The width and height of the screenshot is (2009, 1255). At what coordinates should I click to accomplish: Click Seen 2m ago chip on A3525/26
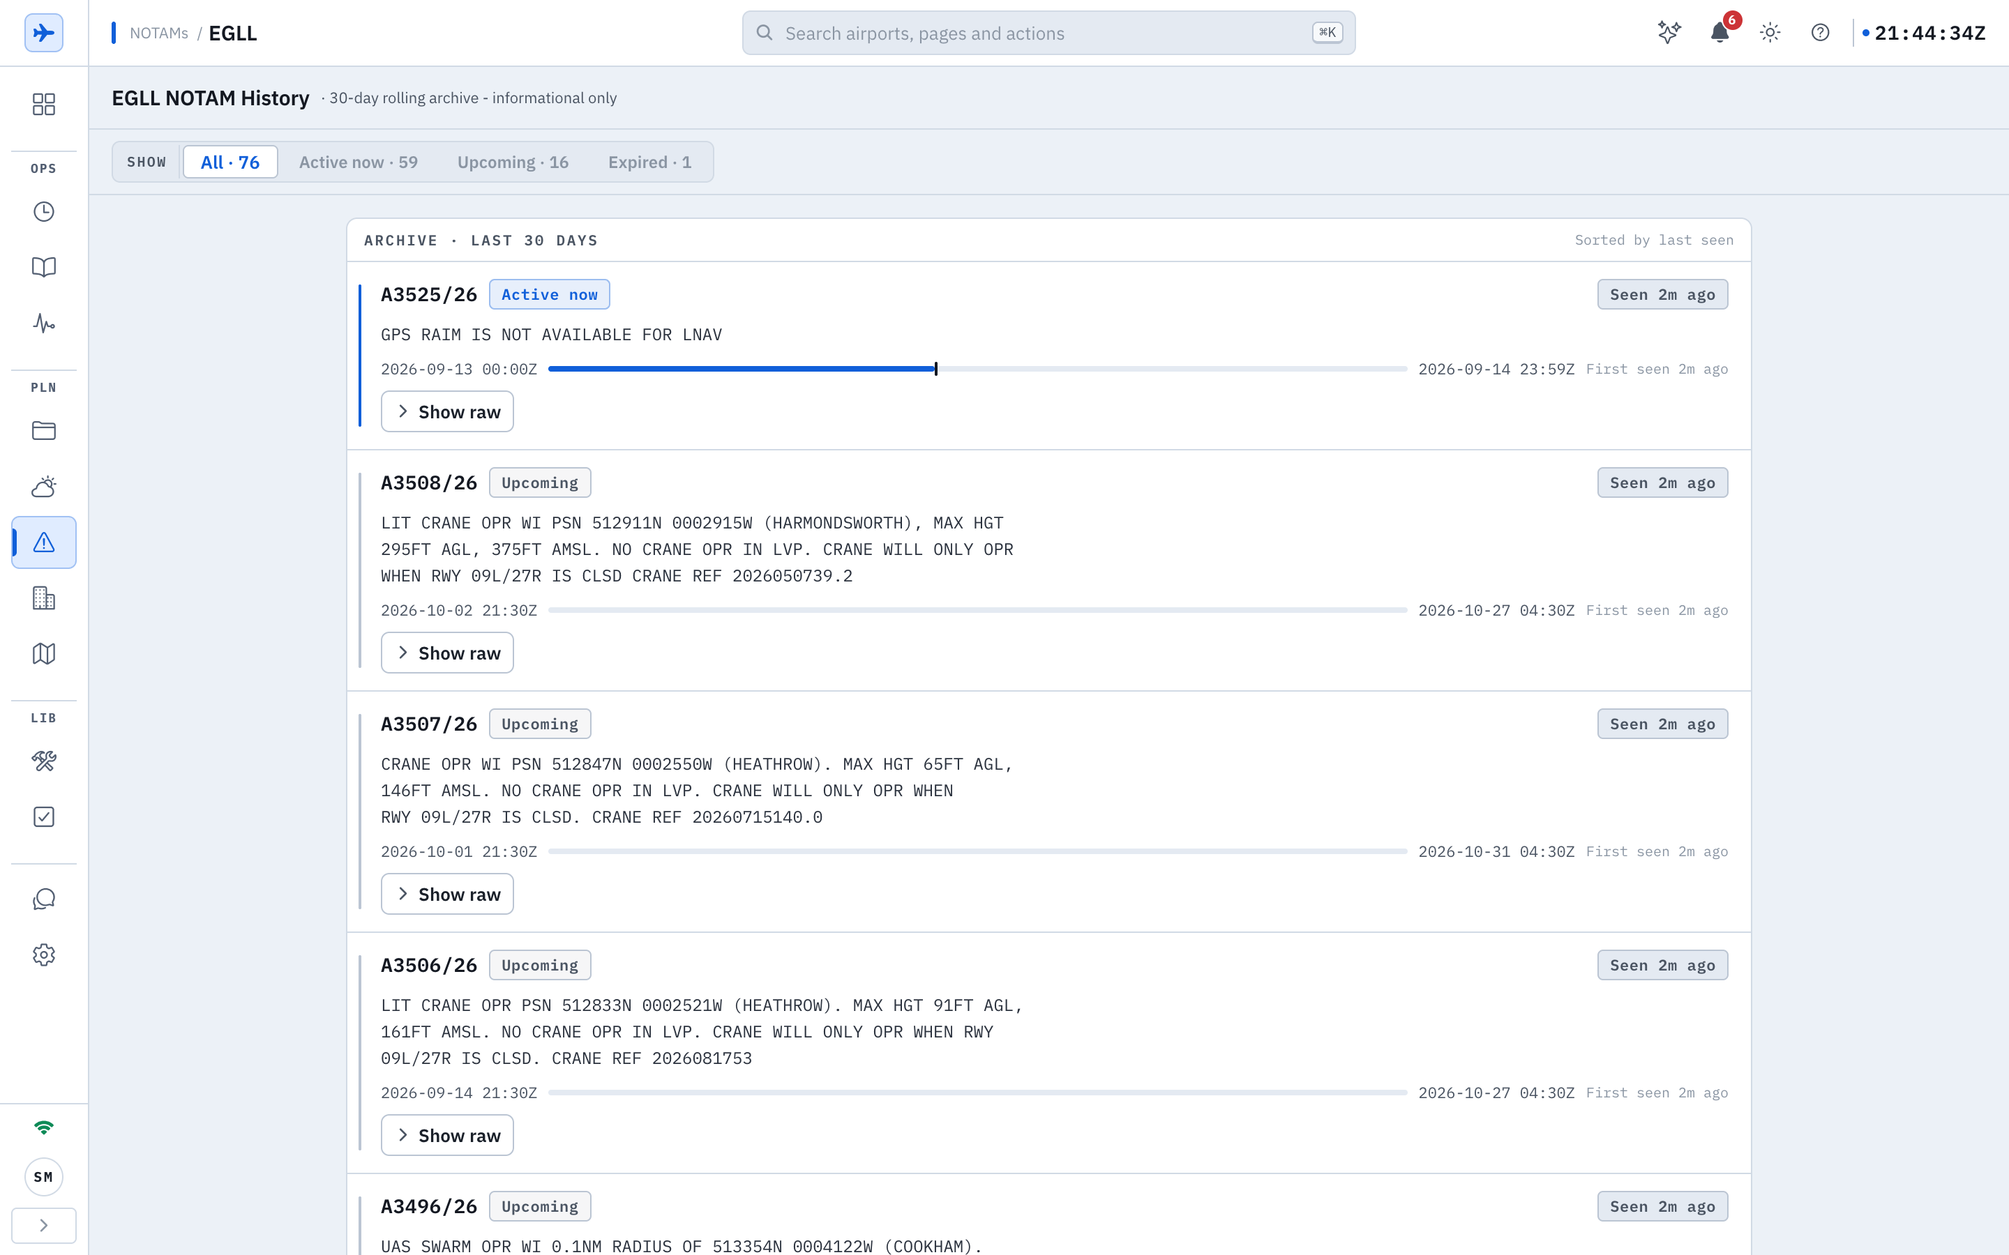click(1663, 295)
